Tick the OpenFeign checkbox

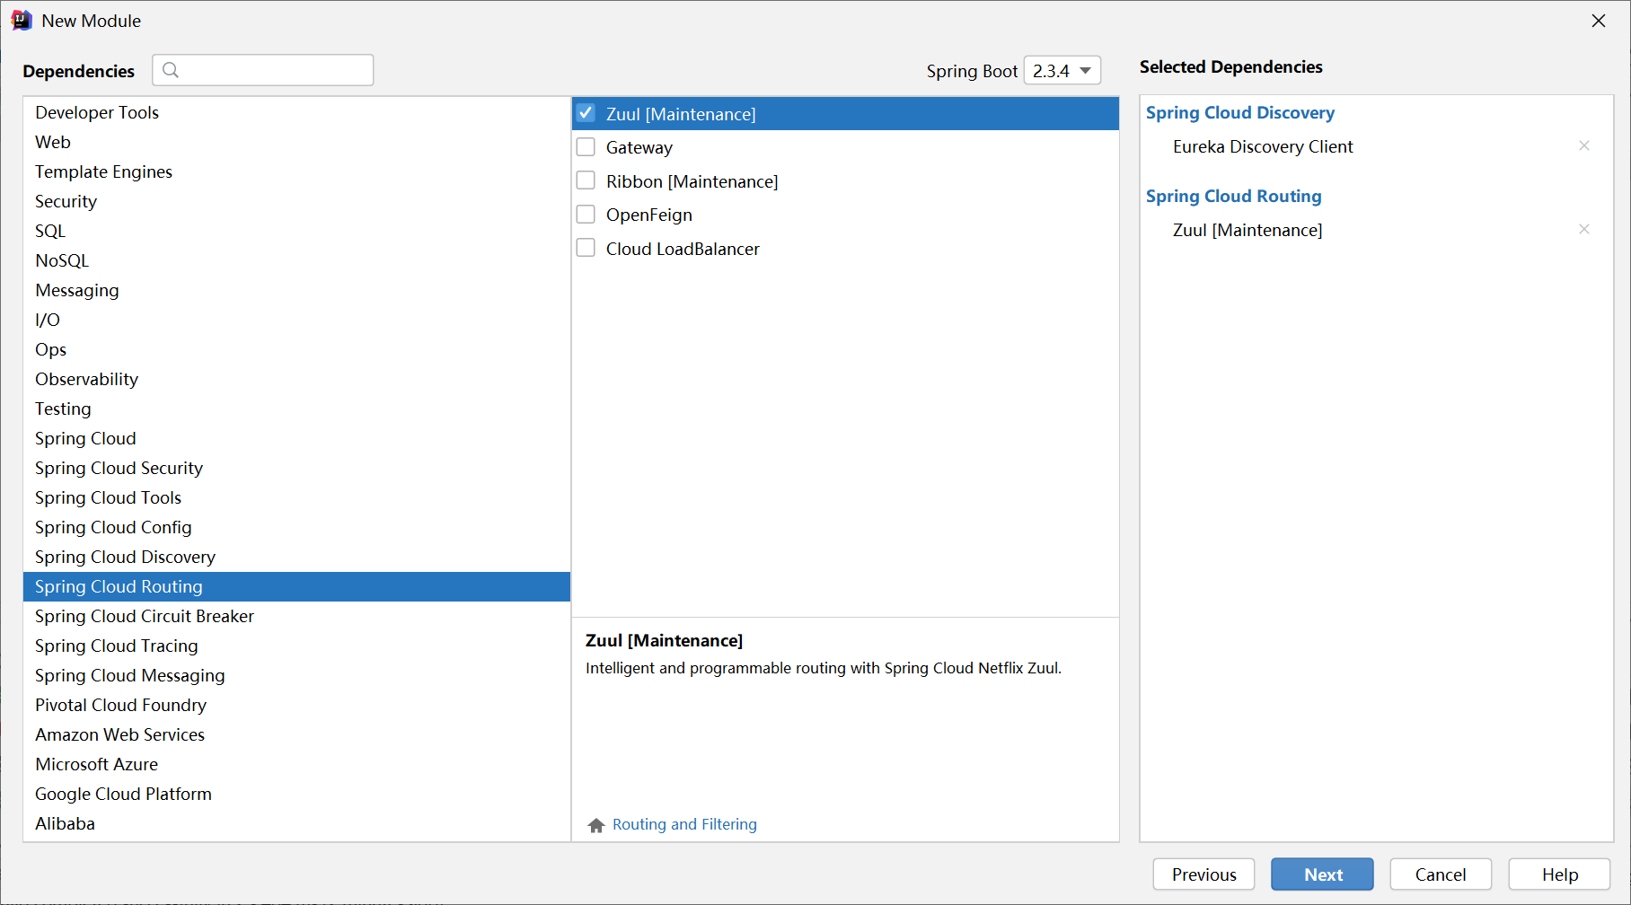(586, 214)
